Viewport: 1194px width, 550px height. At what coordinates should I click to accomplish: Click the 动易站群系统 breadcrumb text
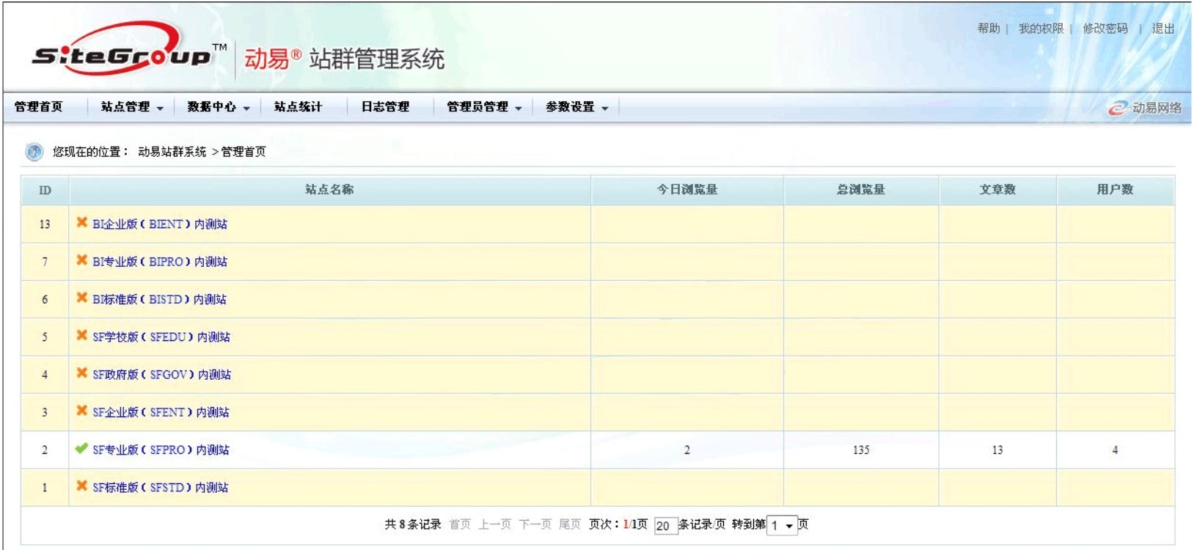(172, 152)
